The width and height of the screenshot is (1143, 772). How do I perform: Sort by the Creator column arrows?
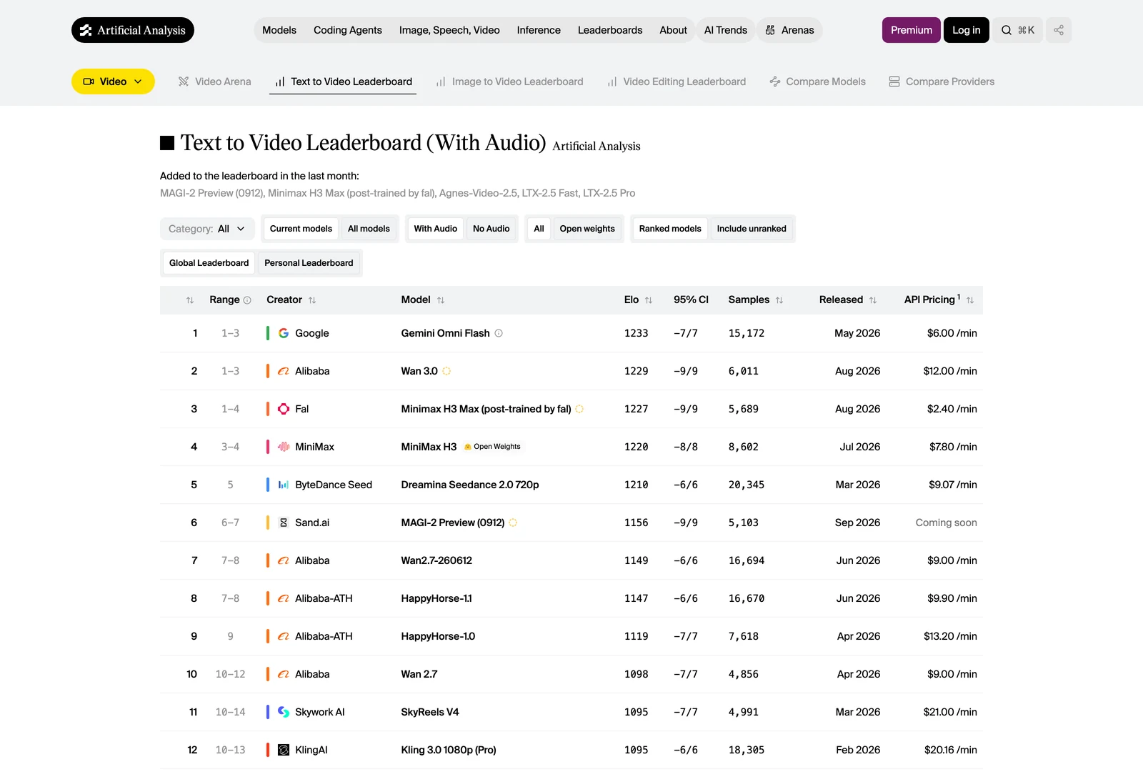pyautogui.click(x=312, y=300)
